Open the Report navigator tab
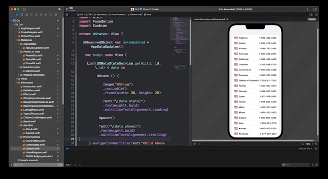This screenshot has width=328, height=179. pyautogui.click(x=55, y=14)
